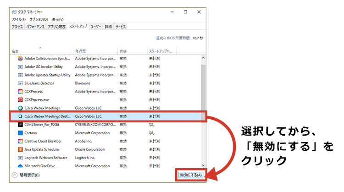Select the CLMLServer_For_P2G8 name text

(42, 125)
